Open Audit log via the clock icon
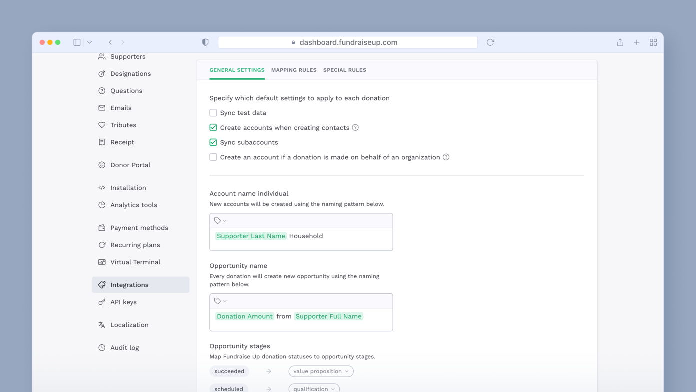Screen dimensions: 696x392 point(101,347)
